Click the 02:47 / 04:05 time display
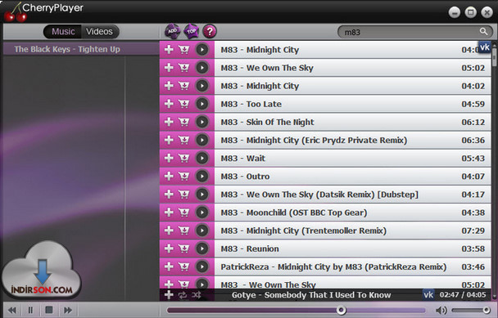 [x=463, y=295]
